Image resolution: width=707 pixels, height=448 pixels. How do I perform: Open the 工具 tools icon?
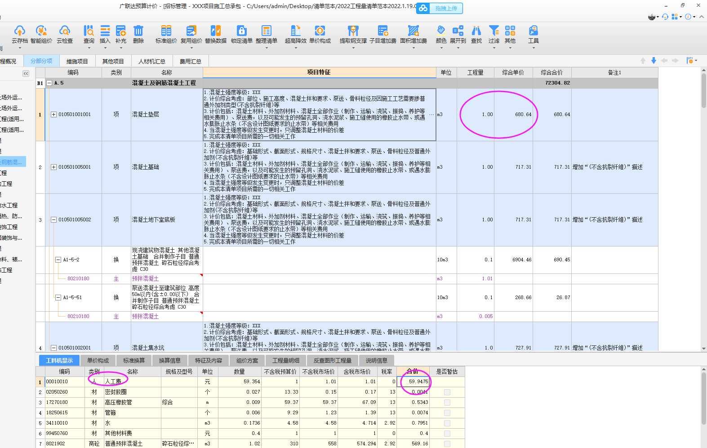click(534, 34)
